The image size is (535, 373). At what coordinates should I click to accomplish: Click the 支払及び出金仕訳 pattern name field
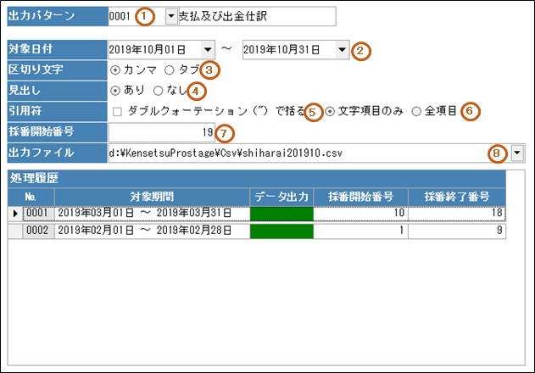(x=256, y=16)
